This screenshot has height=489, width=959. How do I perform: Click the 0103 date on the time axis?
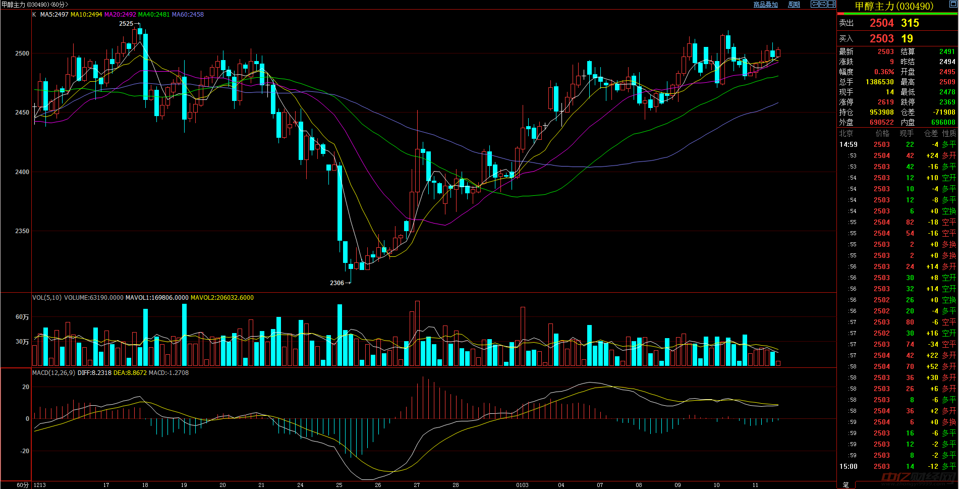[x=522, y=485]
